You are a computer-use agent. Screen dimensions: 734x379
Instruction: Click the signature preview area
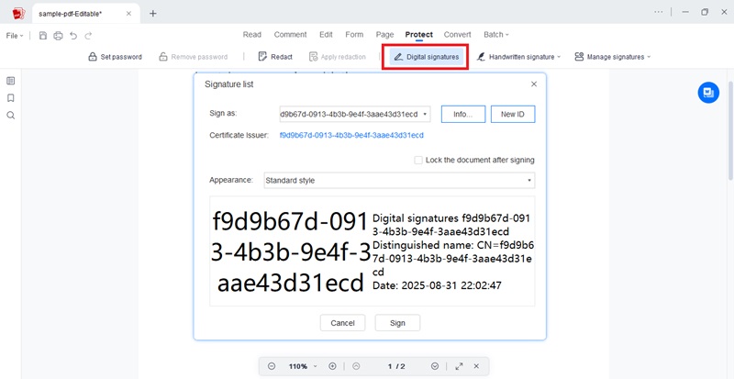(373, 251)
